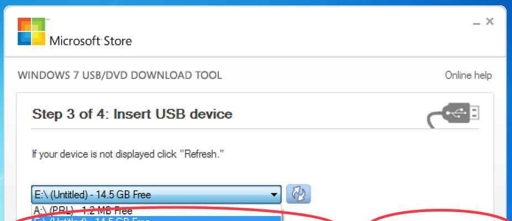
Task: Expand the drive list with dropdown arrow
Action: pos(274,195)
